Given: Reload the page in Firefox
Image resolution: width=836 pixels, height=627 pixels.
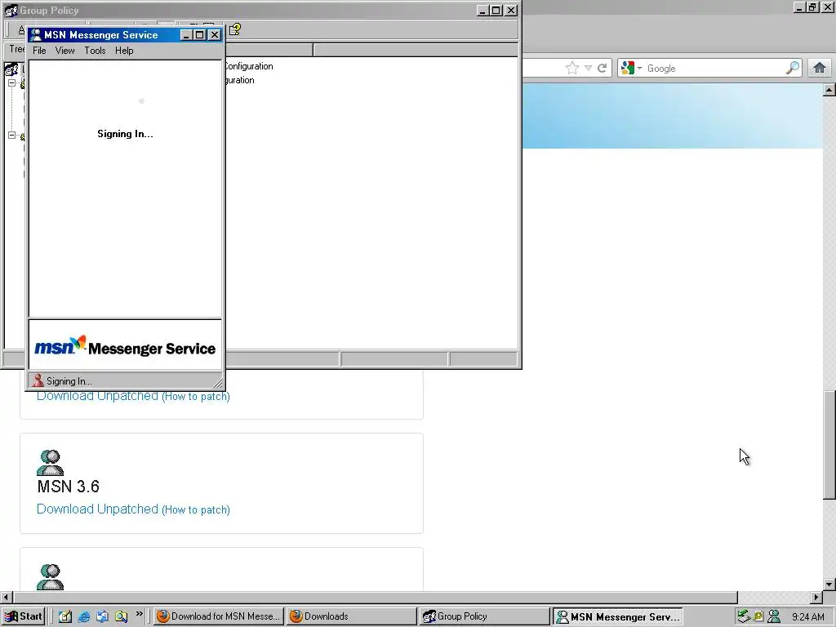Looking at the screenshot, I should 603,68.
